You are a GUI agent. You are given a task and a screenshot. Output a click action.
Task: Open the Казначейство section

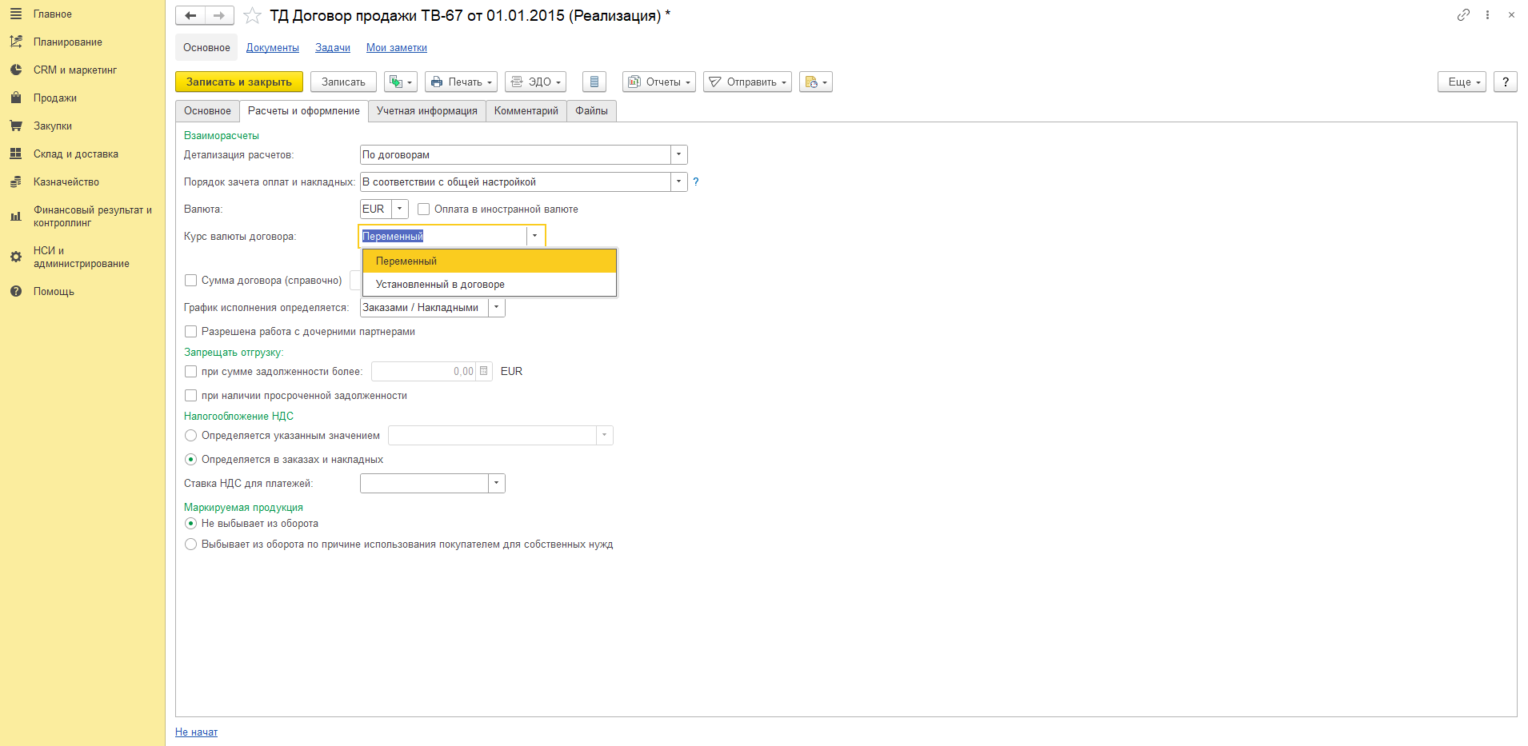point(66,182)
